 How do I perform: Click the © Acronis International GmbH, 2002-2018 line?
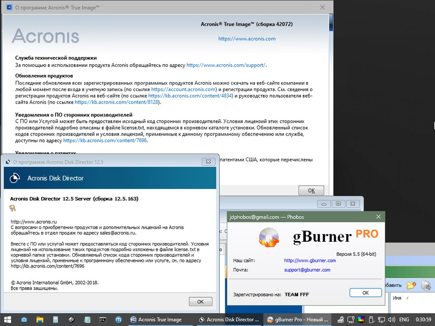tap(55, 283)
